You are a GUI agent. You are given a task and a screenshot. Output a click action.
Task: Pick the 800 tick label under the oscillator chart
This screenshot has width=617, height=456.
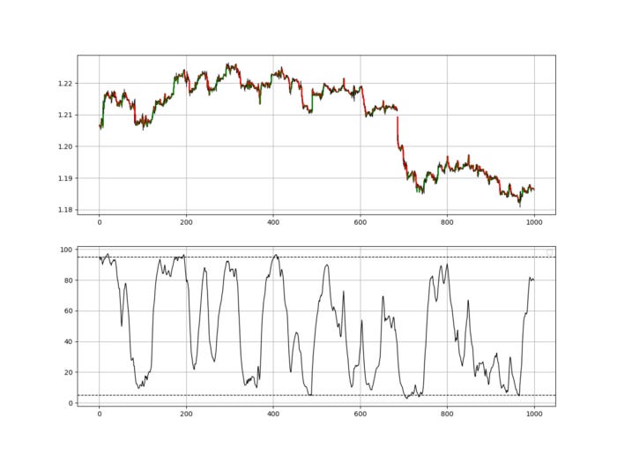447,414
